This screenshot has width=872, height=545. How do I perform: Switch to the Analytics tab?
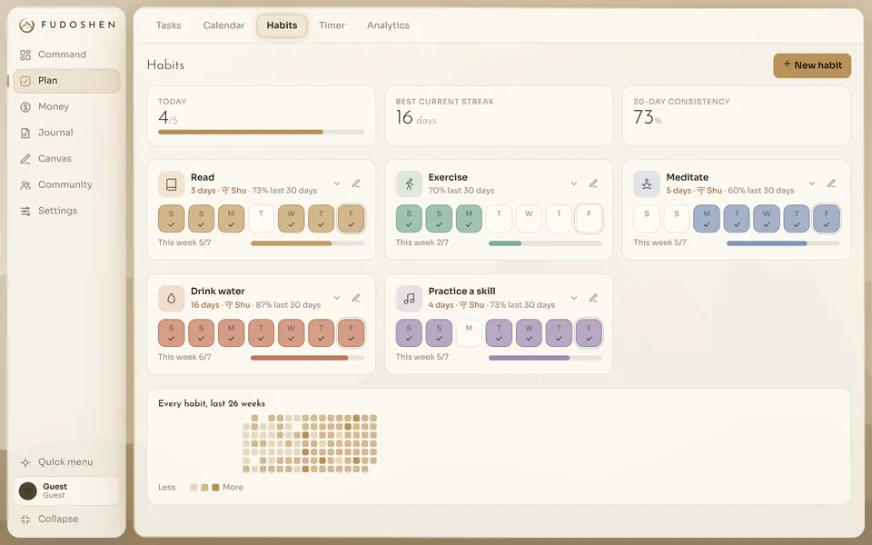388,25
